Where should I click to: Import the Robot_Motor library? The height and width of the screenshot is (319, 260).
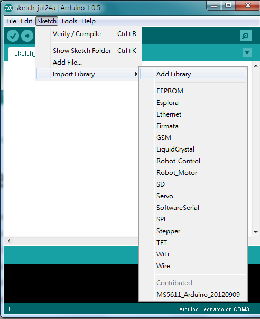193,173
